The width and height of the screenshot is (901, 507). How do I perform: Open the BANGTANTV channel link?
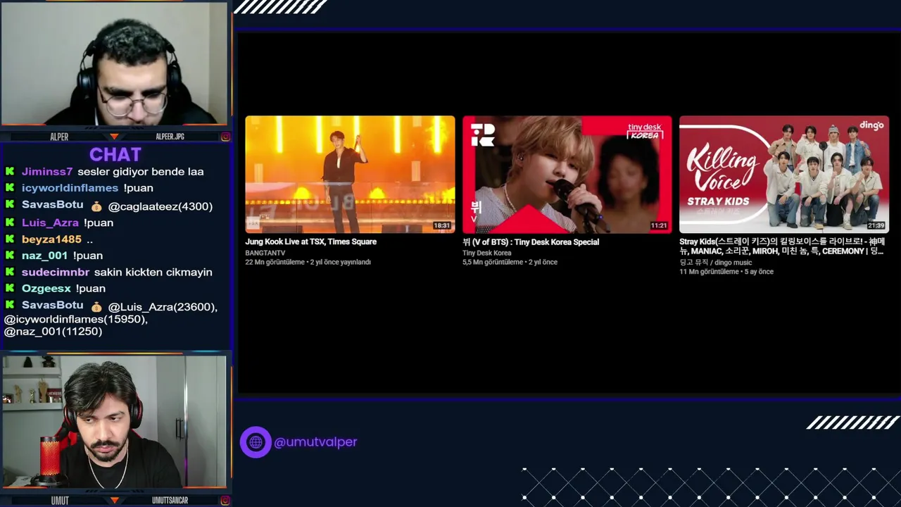[265, 253]
